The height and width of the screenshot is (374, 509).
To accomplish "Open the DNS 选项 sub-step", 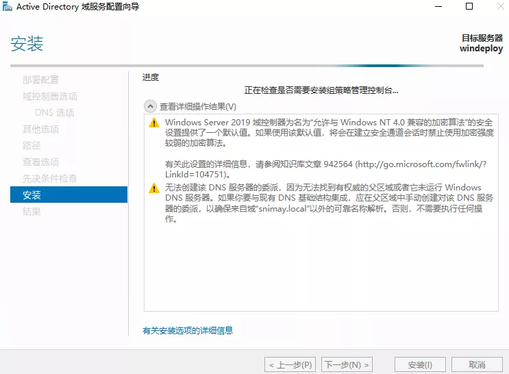I will 54,112.
